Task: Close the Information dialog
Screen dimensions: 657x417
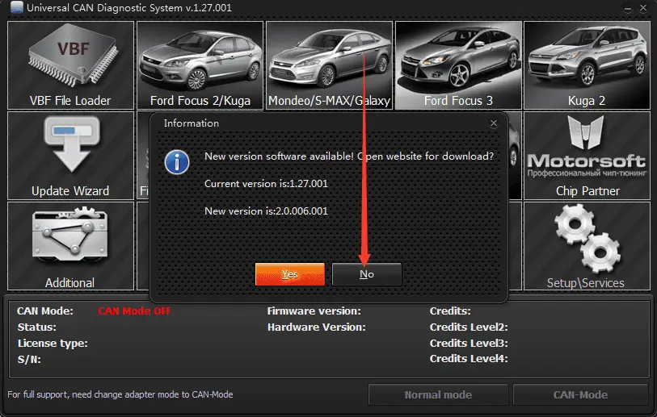Action: (493, 123)
